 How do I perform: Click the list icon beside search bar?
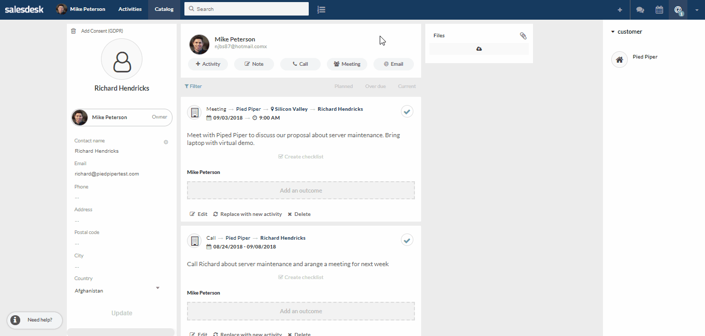321,9
